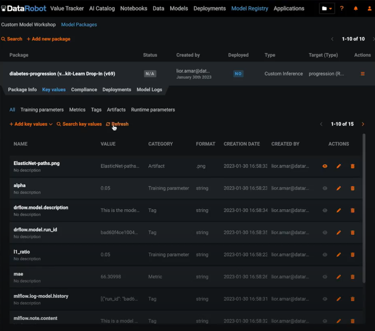Open the notifications bell icon

pyautogui.click(x=356, y=8)
